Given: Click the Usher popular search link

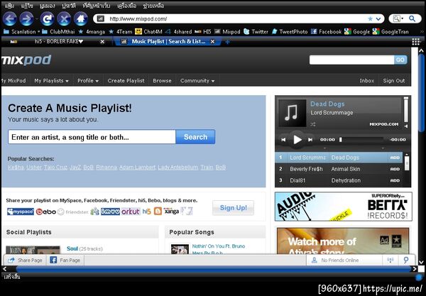Looking at the screenshot, I should coord(34,168).
